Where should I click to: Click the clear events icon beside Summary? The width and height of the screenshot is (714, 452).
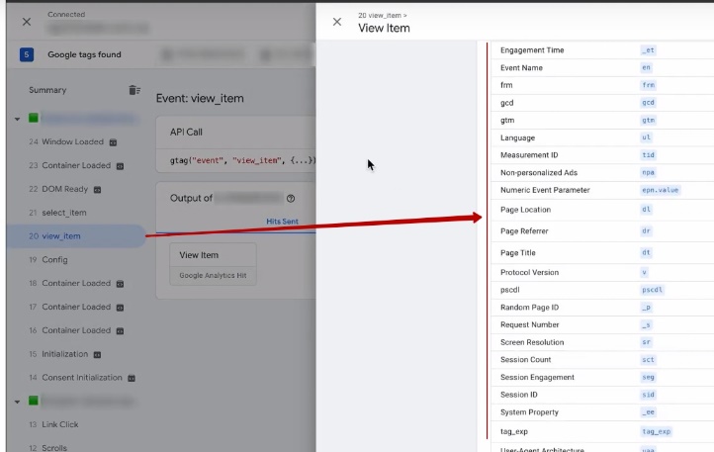[134, 90]
